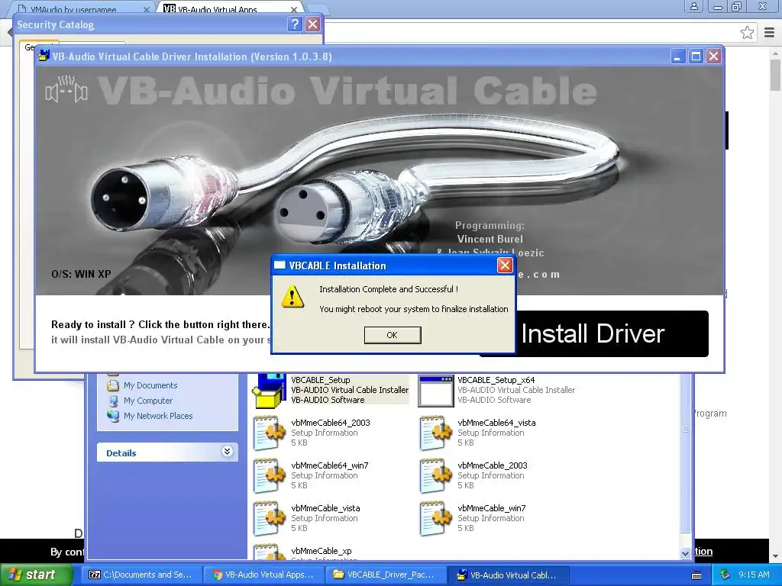
Task: Click the explorer file list scrollbar down arrow
Action: [x=686, y=553]
